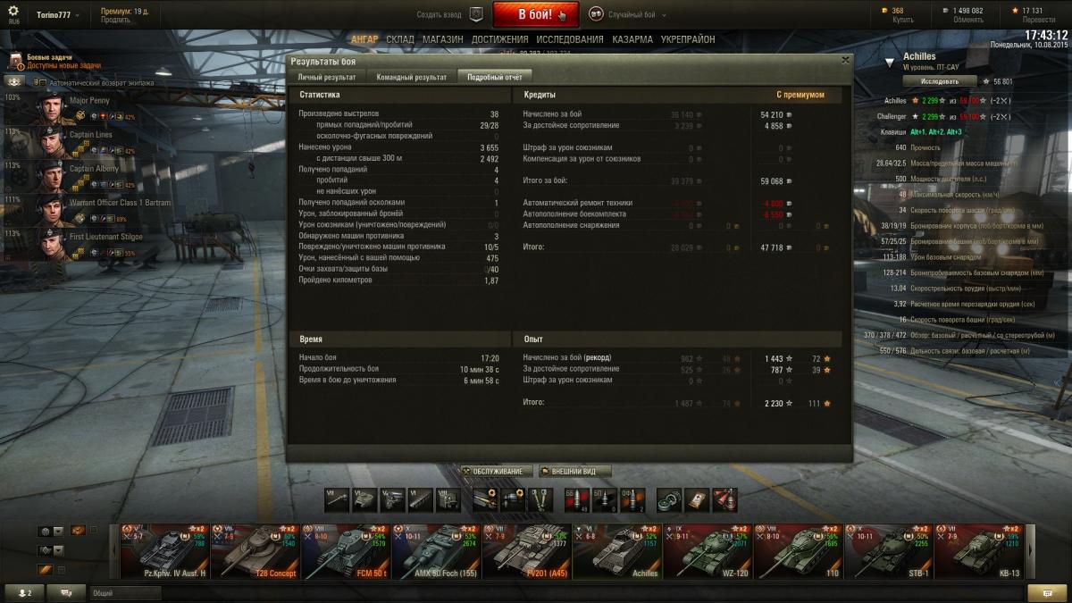Select the T28 Concept tank in the carousel
Image resolution: width=1072 pixels, height=603 pixels.
point(255,551)
